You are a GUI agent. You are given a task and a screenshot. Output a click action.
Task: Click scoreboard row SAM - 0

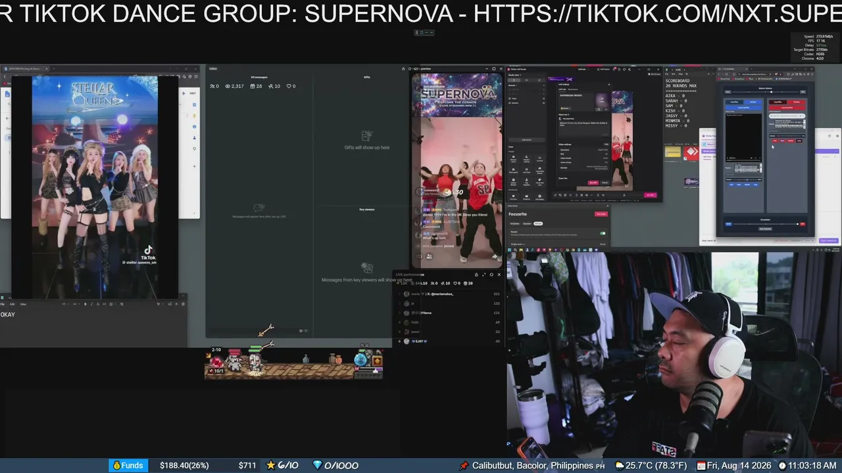pyautogui.click(x=675, y=106)
